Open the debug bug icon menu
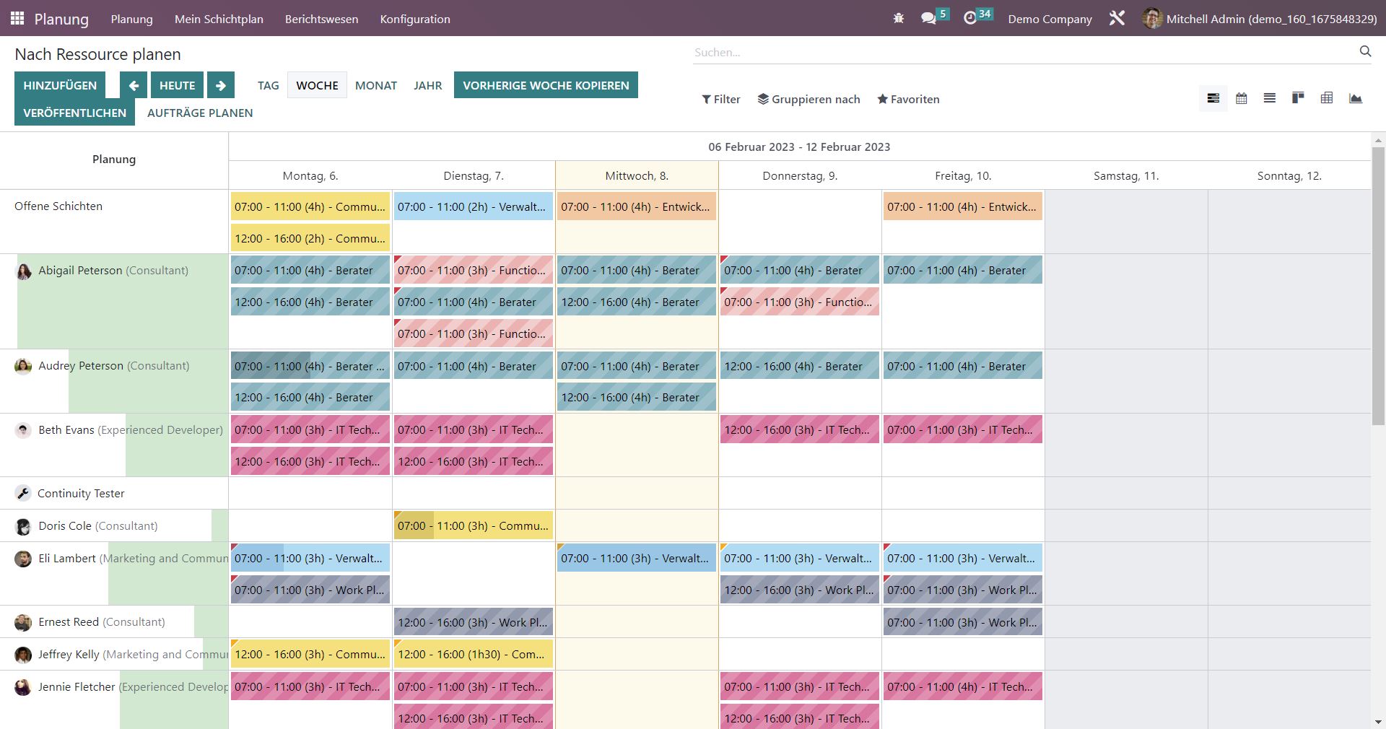Viewport: 1386px width, 729px height. click(898, 19)
